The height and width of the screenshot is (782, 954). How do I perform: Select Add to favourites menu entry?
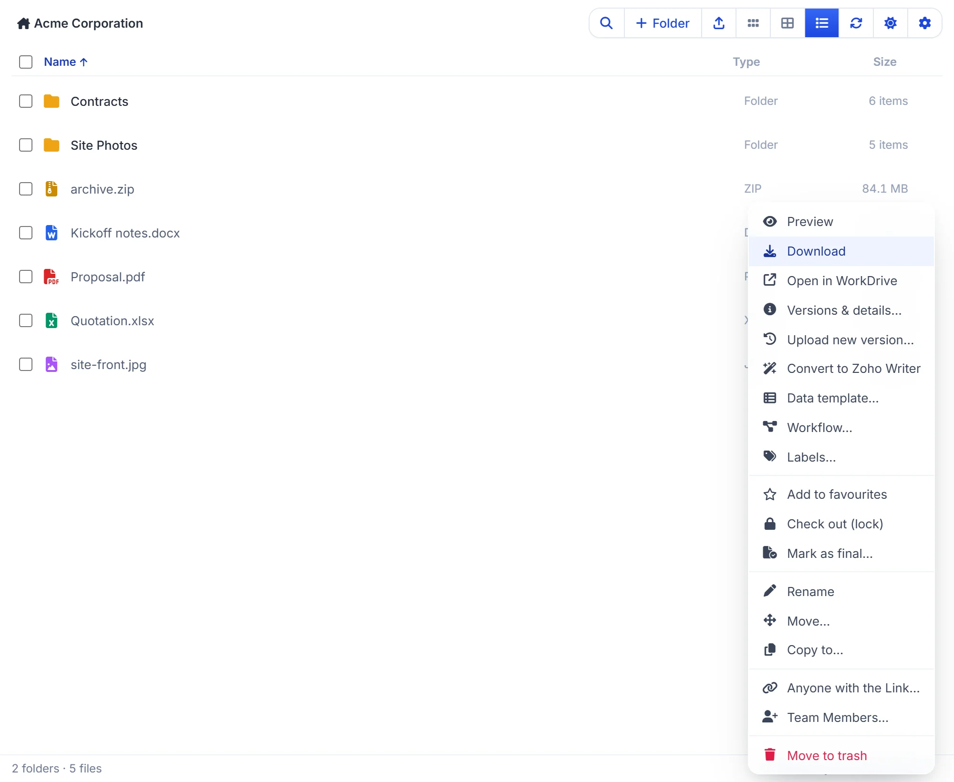pyautogui.click(x=841, y=494)
